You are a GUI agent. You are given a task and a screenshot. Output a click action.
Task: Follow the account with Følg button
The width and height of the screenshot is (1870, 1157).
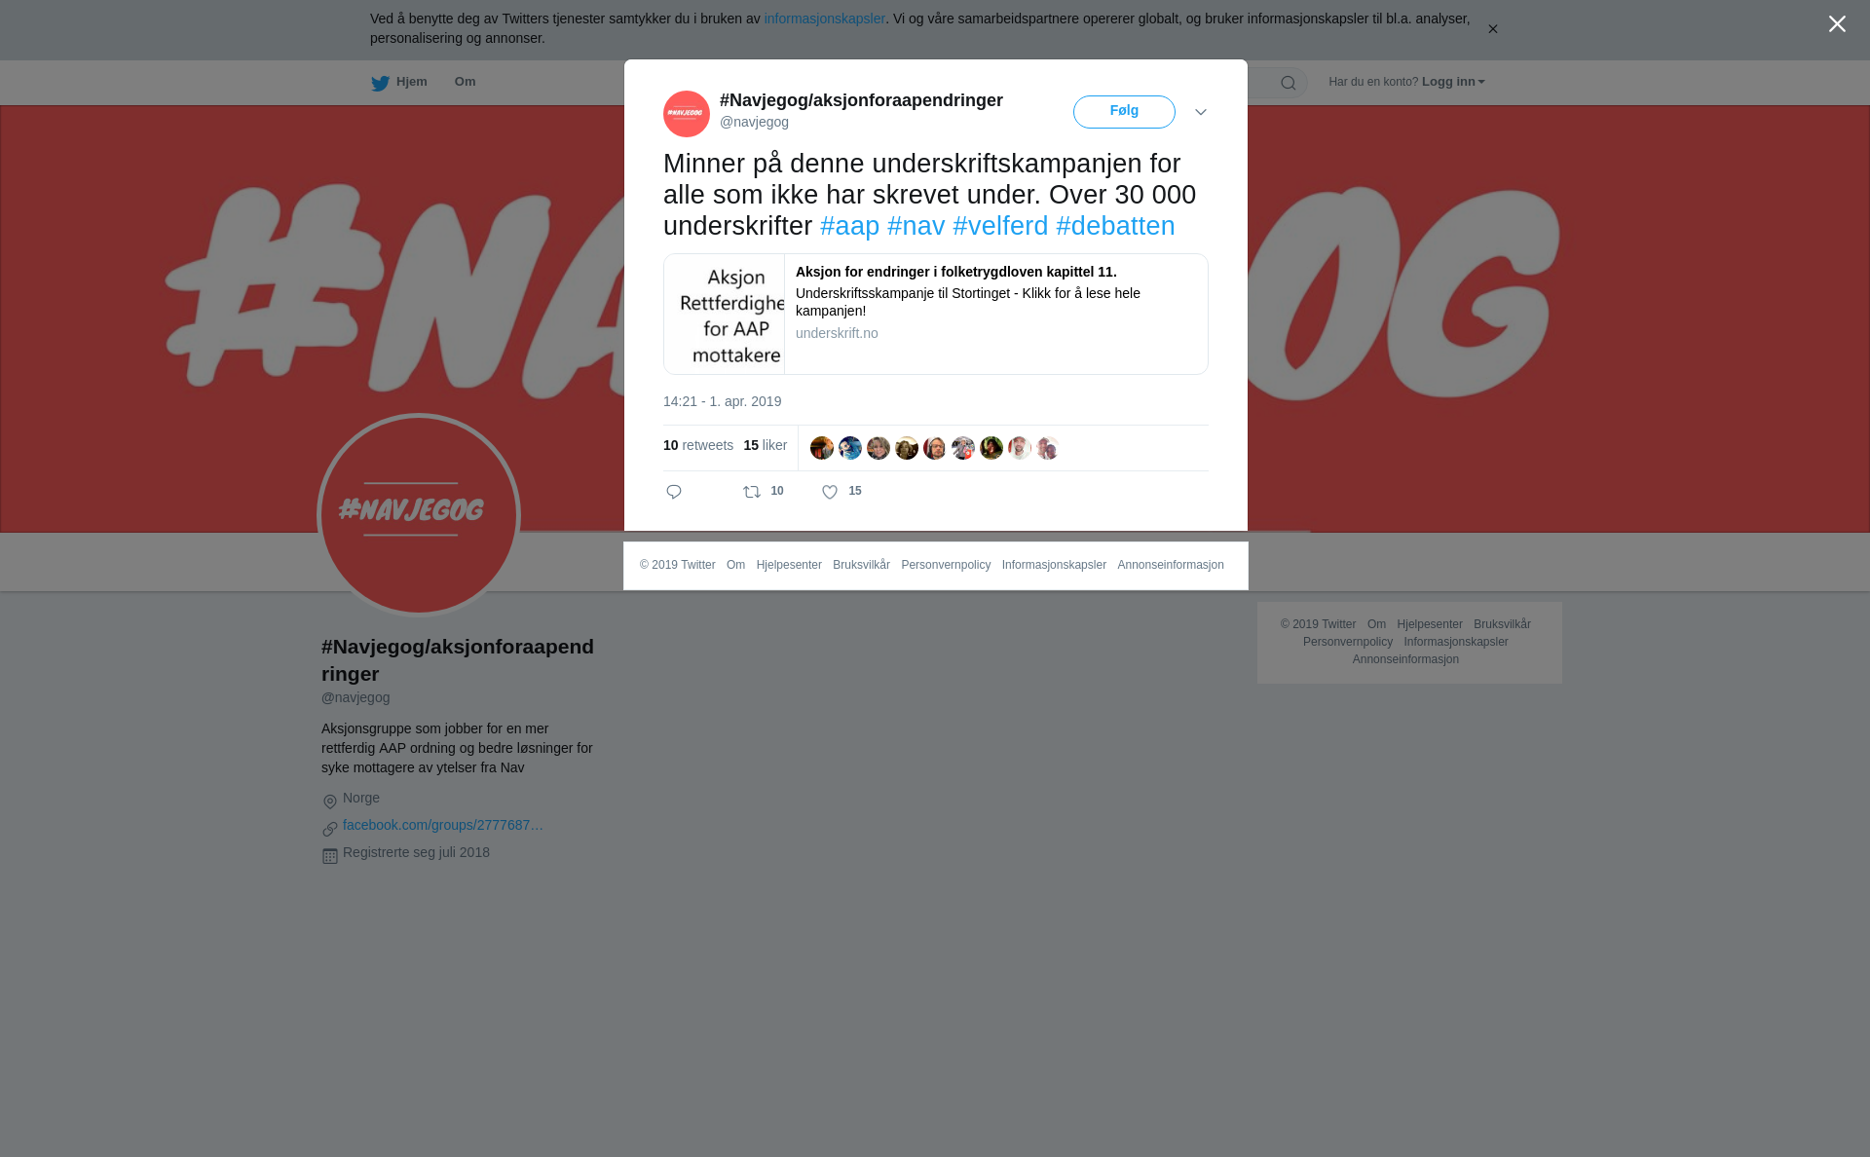coord(1124,112)
